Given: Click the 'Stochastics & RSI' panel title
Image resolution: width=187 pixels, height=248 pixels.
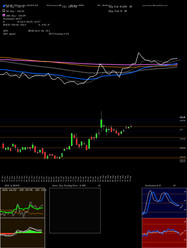Looking at the screenshot, I should coord(160,186).
